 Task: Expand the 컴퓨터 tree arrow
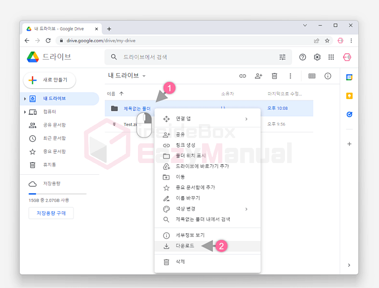pos(25,112)
